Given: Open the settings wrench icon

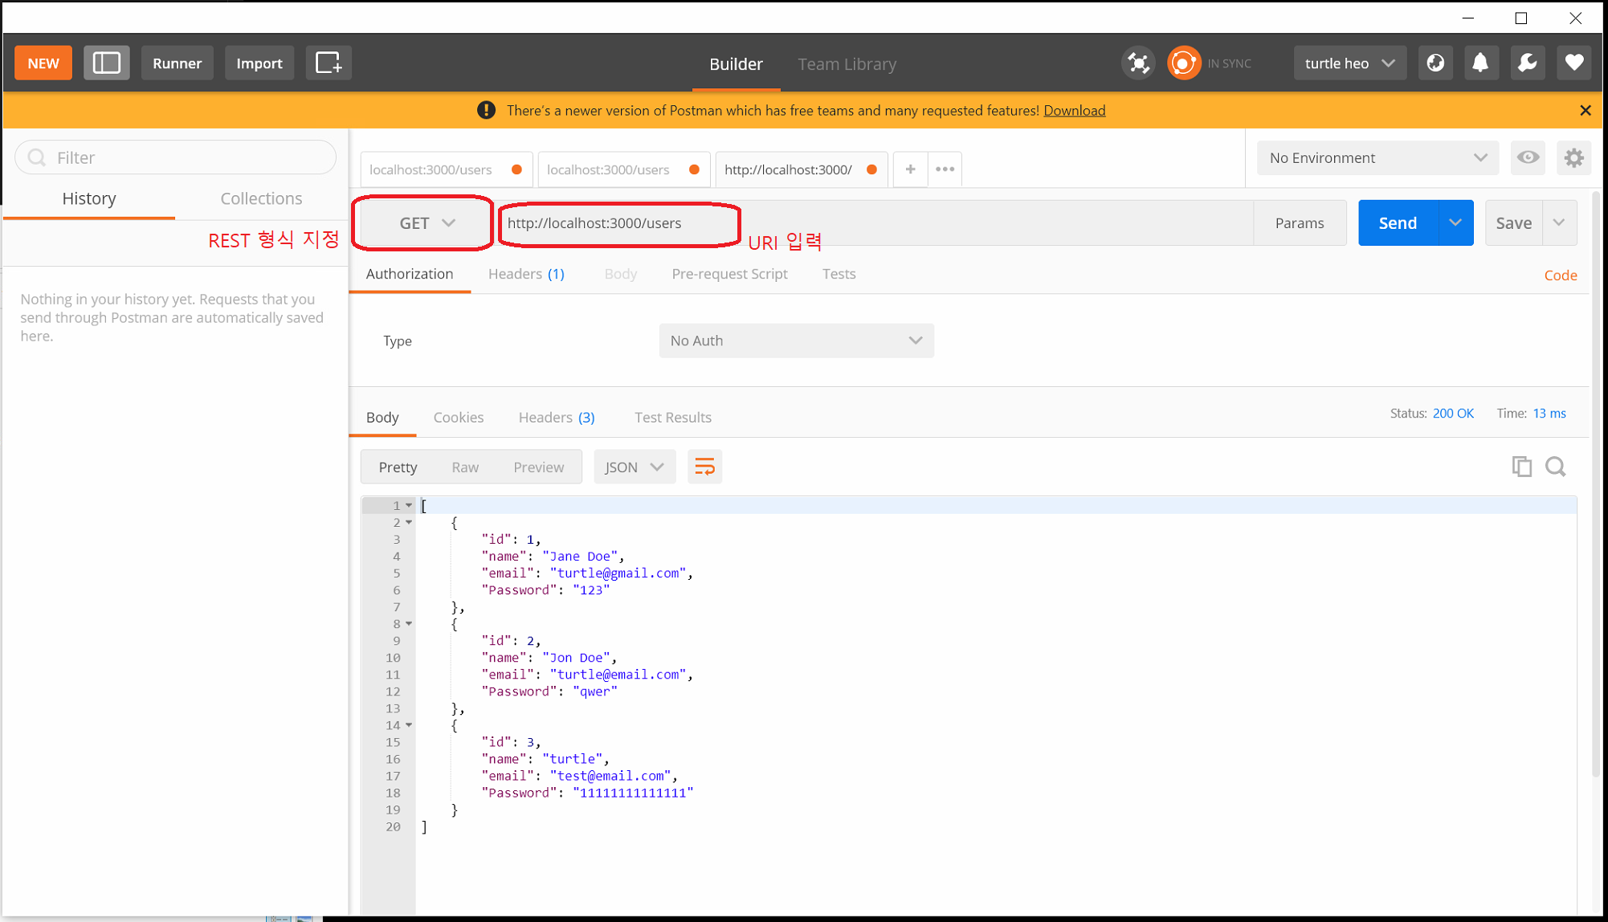Looking at the screenshot, I should coord(1527,63).
